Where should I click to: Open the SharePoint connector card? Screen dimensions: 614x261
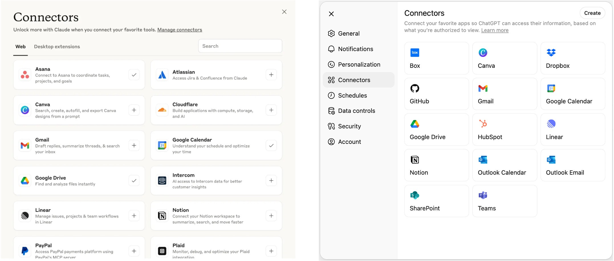pyautogui.click(x=436, y=201)
